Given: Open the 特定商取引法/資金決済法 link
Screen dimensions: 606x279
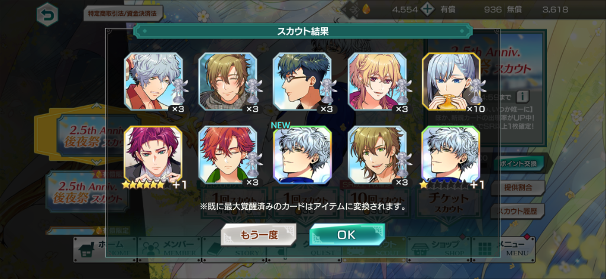Looking at the screenshot, I should tap(123, 13).
